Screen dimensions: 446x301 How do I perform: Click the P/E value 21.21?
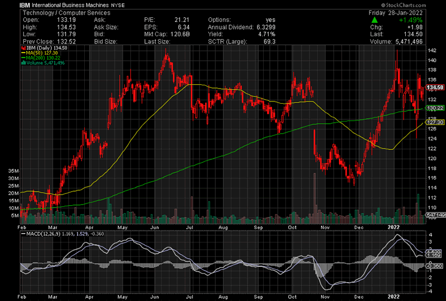coord(182,20)
